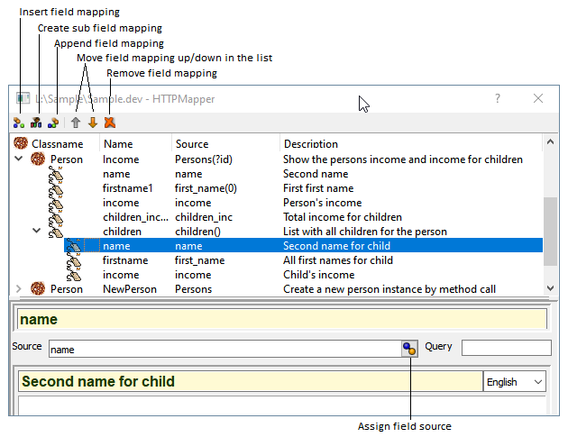Click the Name column header

coord(118,144)
